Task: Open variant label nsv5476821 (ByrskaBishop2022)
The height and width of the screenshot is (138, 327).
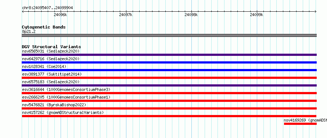Action: pyautogui.click(x=54, y=105)
